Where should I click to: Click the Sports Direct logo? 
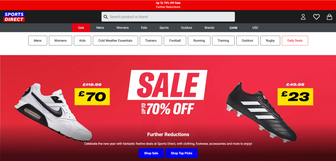click(x=14, y=17)
